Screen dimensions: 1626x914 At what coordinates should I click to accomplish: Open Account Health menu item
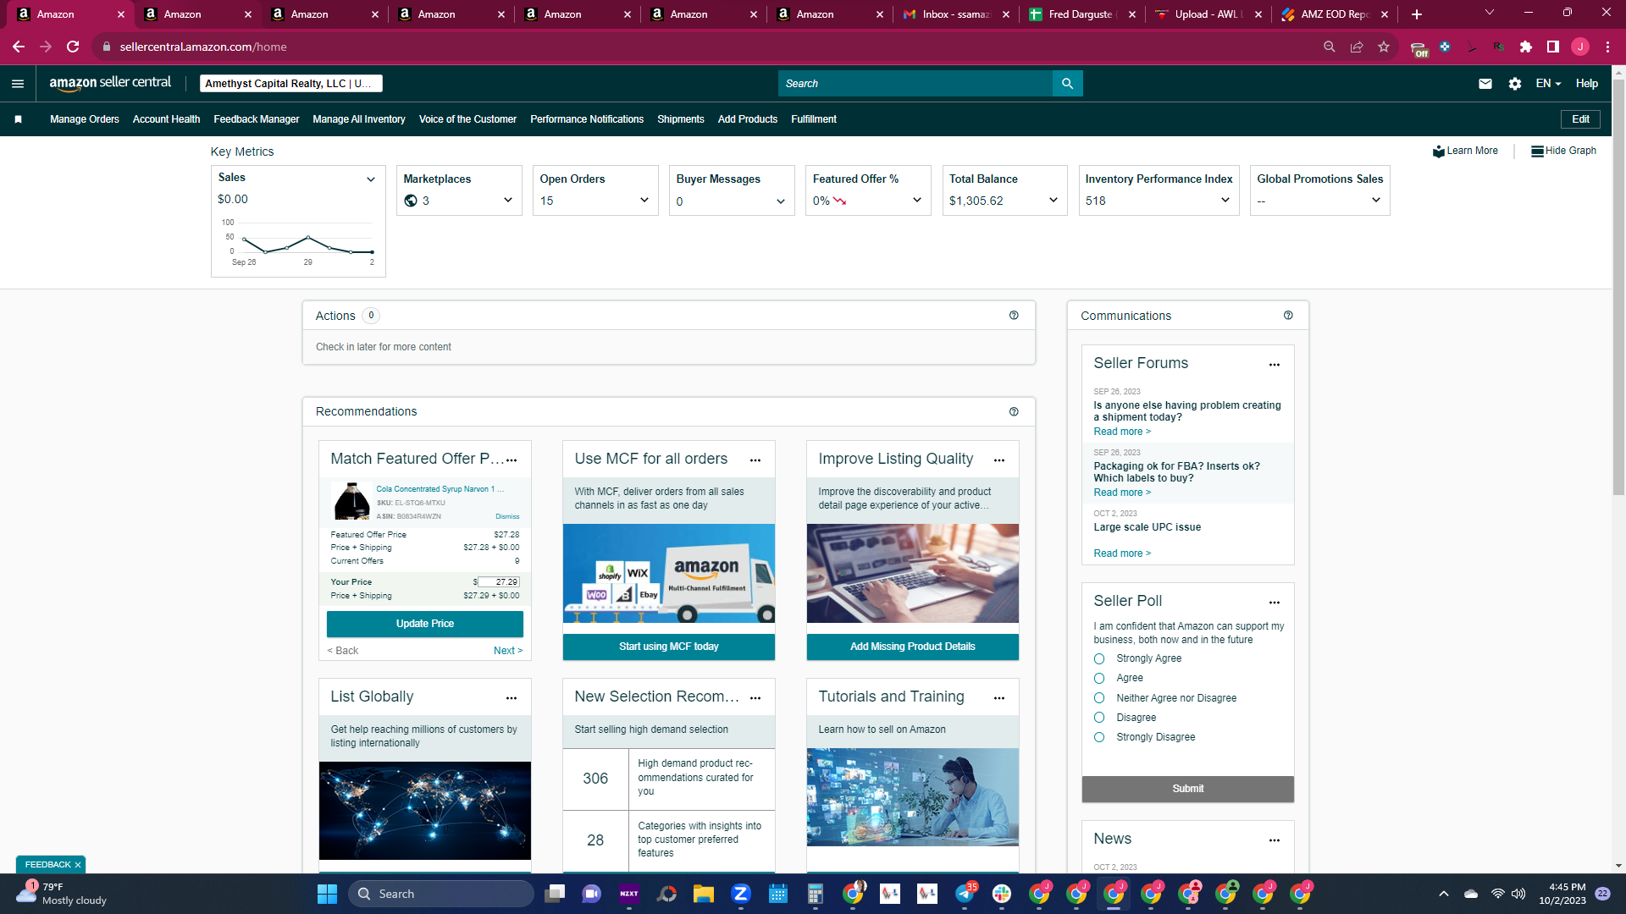pyautogui.click(x=166, y=119)
